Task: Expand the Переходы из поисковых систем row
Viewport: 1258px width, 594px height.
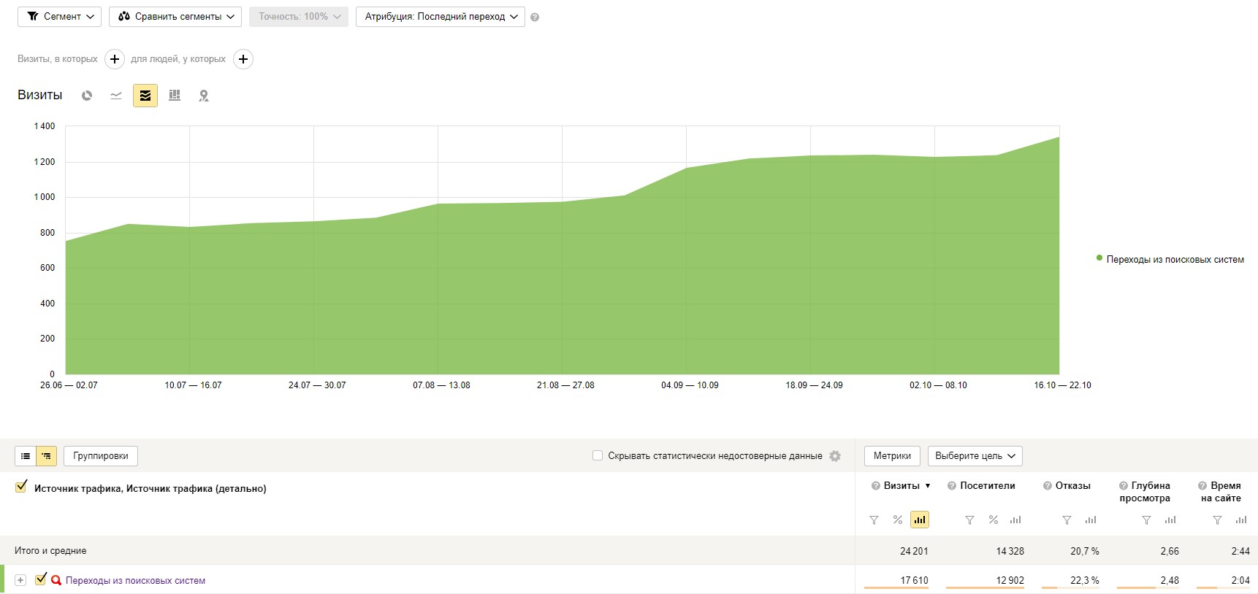Action: [x=20, y=580]
